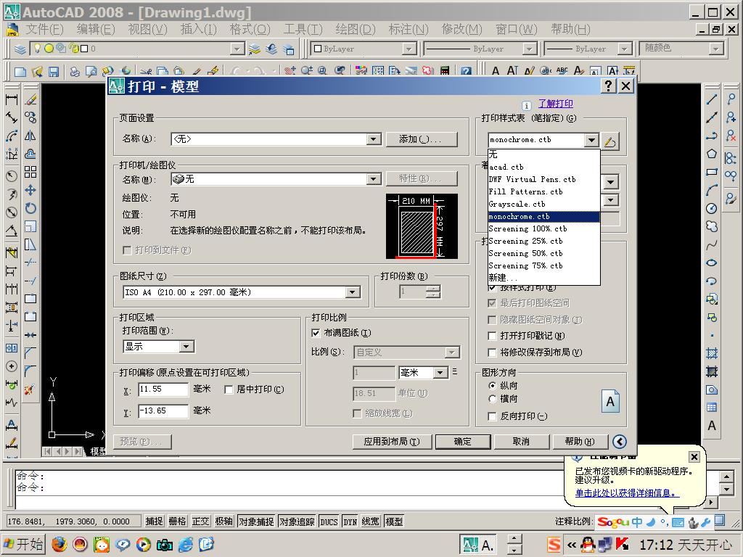Click the Plot print icon in the standard toolbar
The image size is (743, 557).
[75, 72]
